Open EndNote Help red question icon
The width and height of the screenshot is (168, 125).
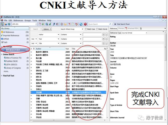click(85, 24)
